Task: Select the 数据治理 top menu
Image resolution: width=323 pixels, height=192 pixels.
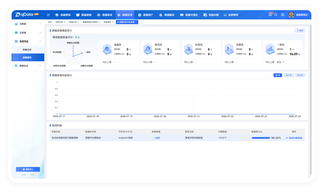Action: tap(125, 15)
